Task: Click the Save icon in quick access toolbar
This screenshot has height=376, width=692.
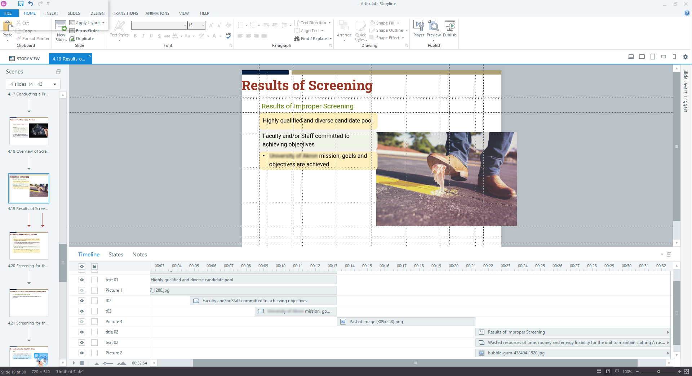Action: click(x=21, y=4)
